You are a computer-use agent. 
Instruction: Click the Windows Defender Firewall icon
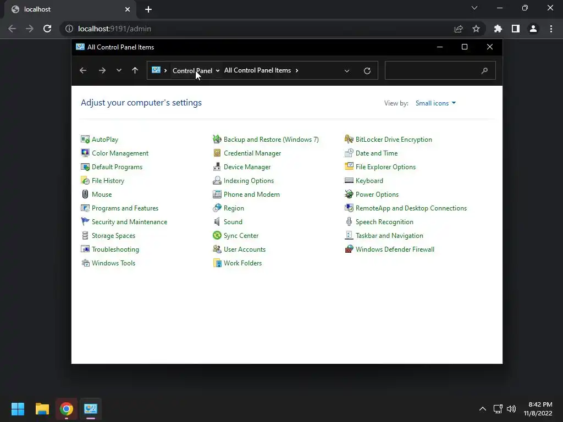(349, 249)
